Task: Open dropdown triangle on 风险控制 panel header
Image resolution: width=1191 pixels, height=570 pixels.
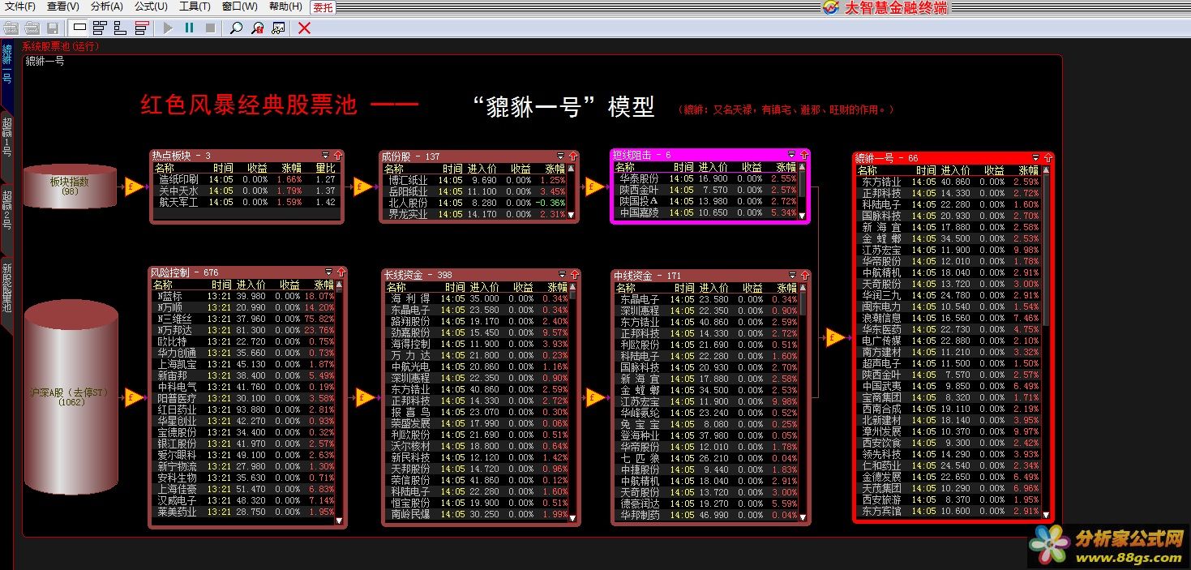Action: click(x=328, y=272)
